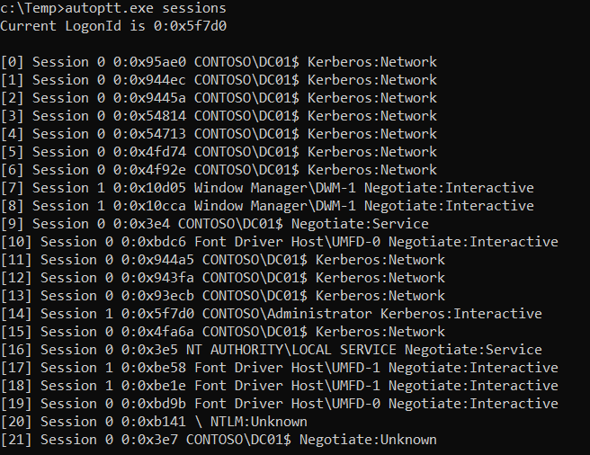Click logon ID 0:0x10cca on line [8]

coord(150,206)
